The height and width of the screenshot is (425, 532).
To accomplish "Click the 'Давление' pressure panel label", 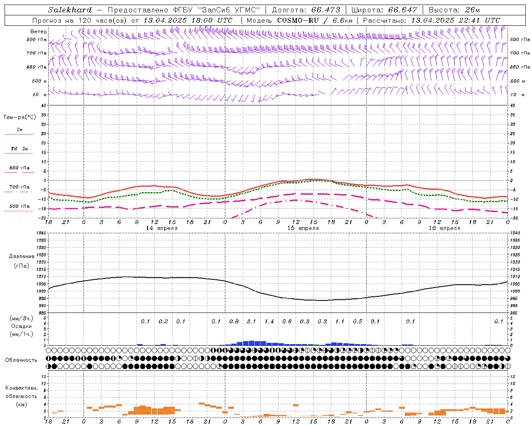I will pos(21,256).
